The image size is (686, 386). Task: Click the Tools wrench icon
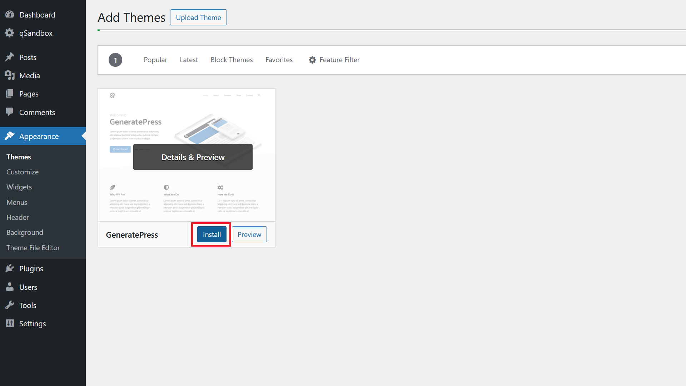[x=10, y=305]
